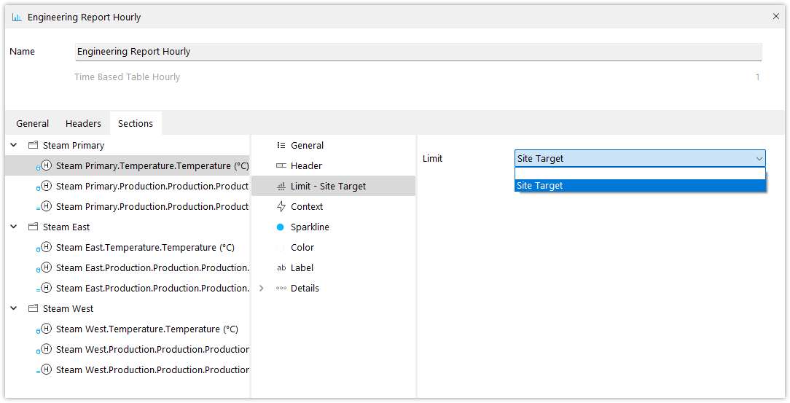
Task: Select first Steam West.Production row
Action: 128,349
